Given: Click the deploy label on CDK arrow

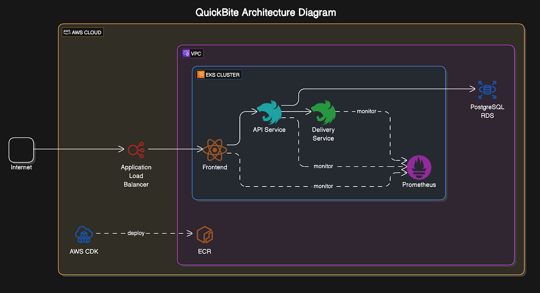Looking at the screenshot, I should [136, 233].
